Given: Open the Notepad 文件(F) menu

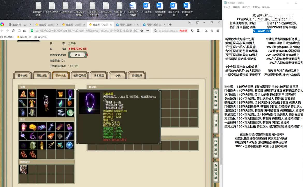Looking at the screenshot, I should [227, 7].
